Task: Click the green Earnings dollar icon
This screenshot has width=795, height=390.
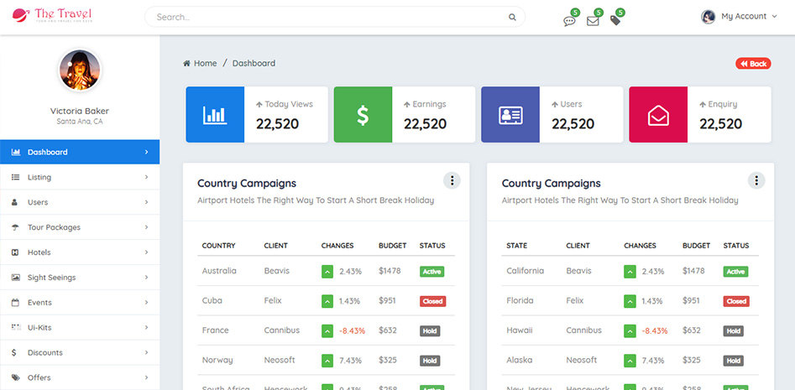Action: pos(363,115)
